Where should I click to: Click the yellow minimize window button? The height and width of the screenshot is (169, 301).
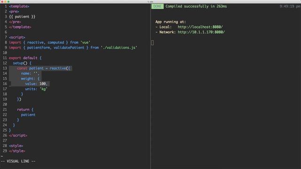tap(5, 1)
